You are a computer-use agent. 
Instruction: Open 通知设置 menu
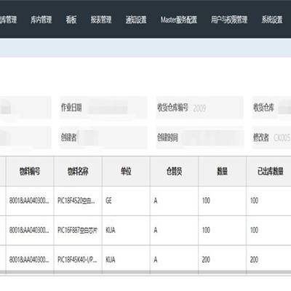[x=136, y=20]
